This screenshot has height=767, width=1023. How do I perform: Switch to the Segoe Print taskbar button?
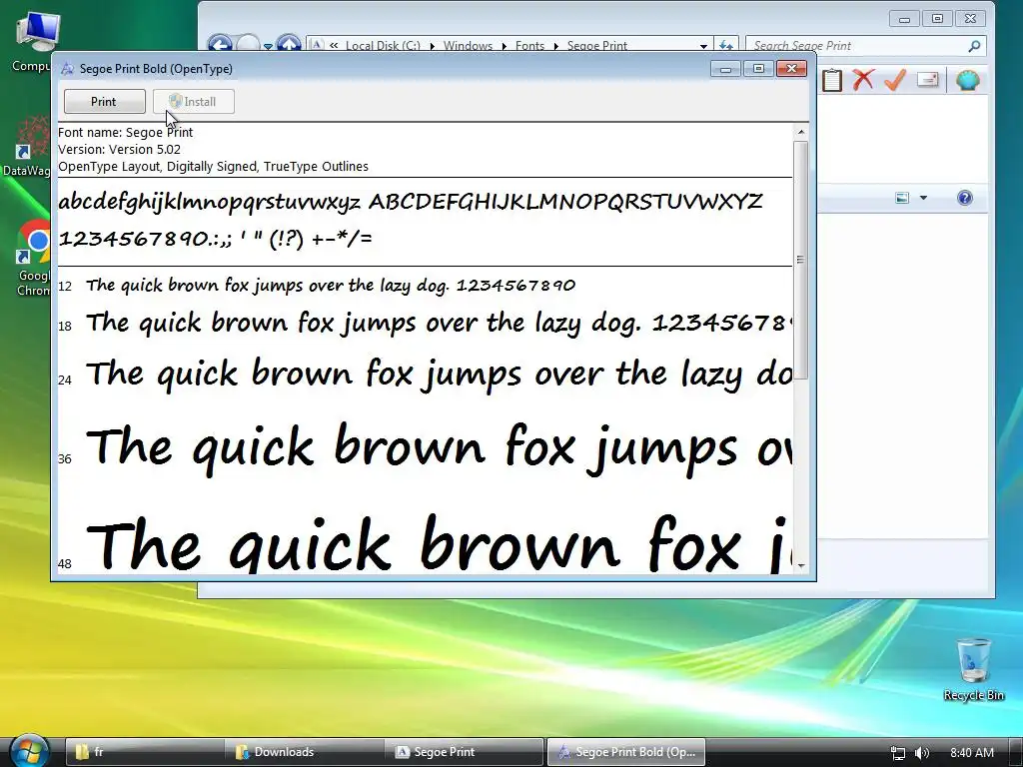tap(464, 752)
